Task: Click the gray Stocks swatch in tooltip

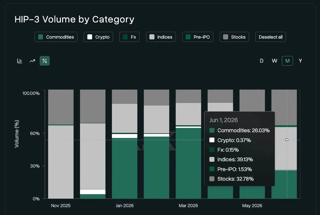Action: point(212,179)
